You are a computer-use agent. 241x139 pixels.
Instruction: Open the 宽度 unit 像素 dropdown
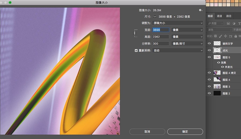click(187, 30)
